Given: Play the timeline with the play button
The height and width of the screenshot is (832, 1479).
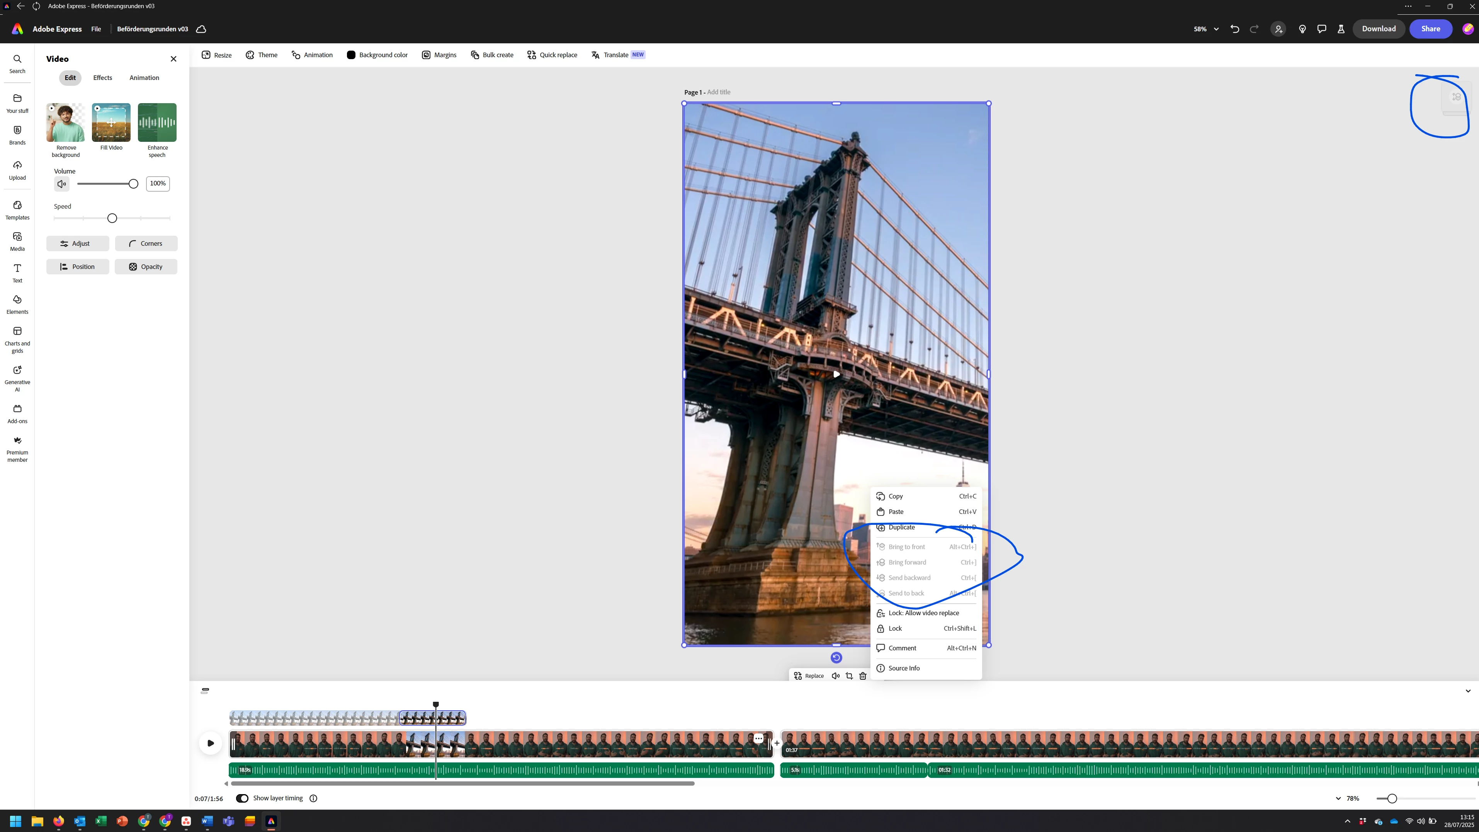Looking at the screenshot, I should [210, 743].
